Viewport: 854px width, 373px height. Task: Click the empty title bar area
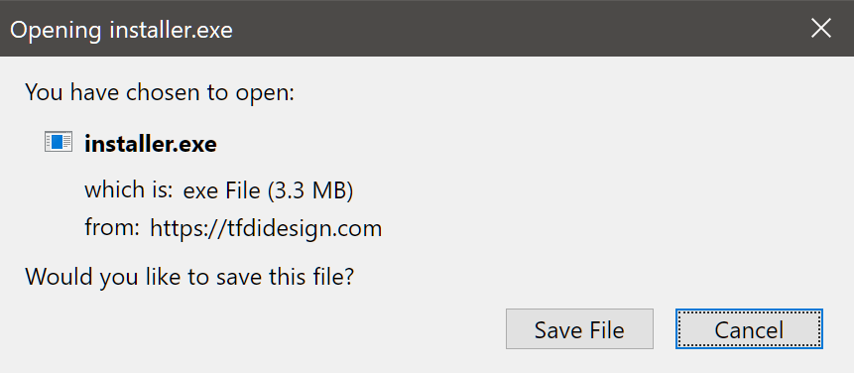pyautogui.click(x=518, y=29)
